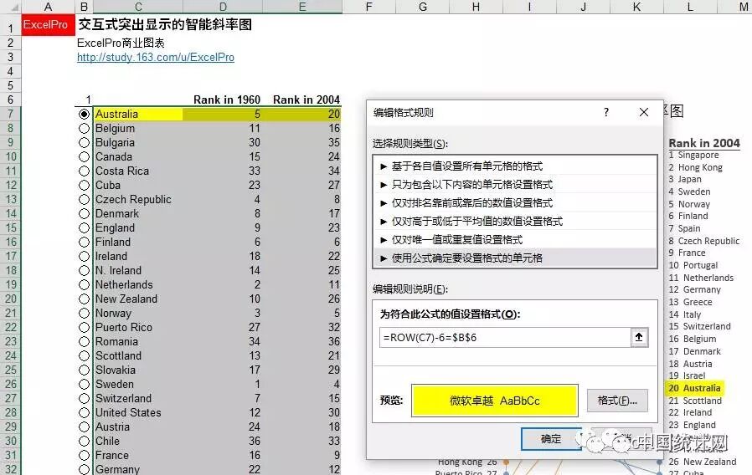Click the 'Rank in 1960' header cell

(x=227, y=100)
